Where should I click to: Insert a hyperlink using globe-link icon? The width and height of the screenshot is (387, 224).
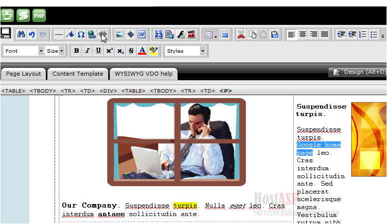click(92, 34)
